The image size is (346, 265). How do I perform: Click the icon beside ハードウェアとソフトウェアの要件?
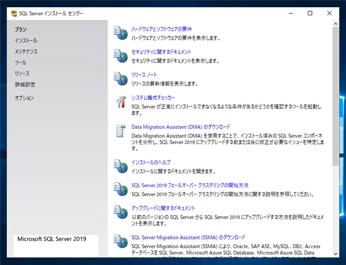coord(121,33)
